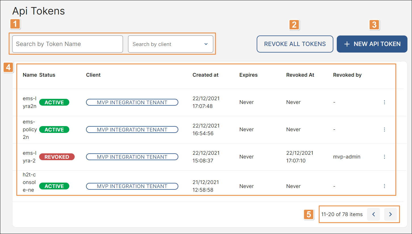
Task: Click the Expires column header
Action: coord(248,75)
